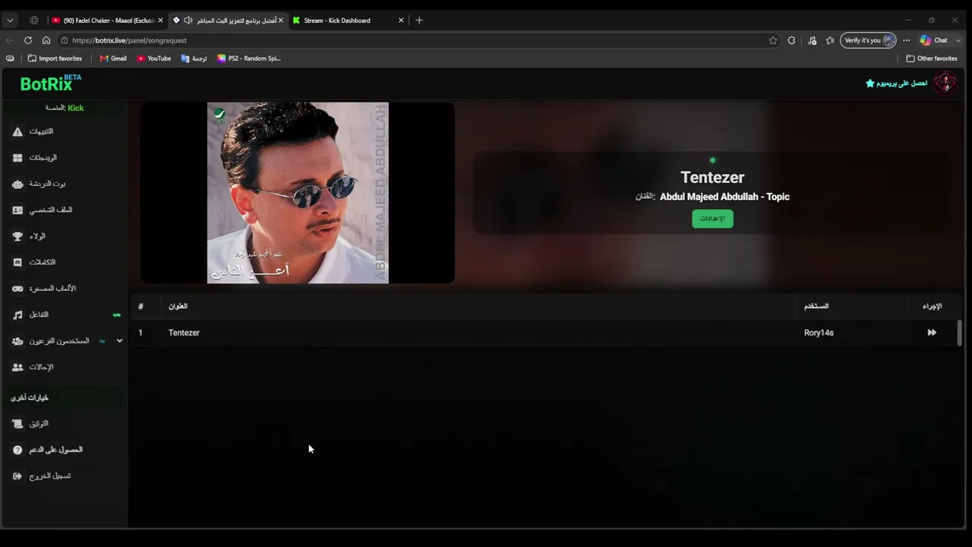Screen dimensions: 972x547
Task: Click the Tentezer title in the queue row
Action: tap(184, 333)
